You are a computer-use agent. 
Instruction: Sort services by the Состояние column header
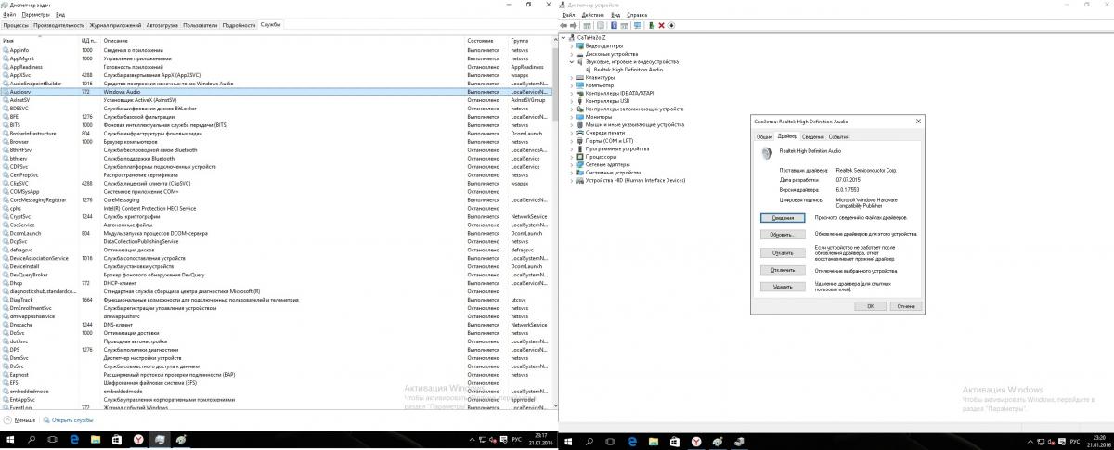(x=480, y=41)
